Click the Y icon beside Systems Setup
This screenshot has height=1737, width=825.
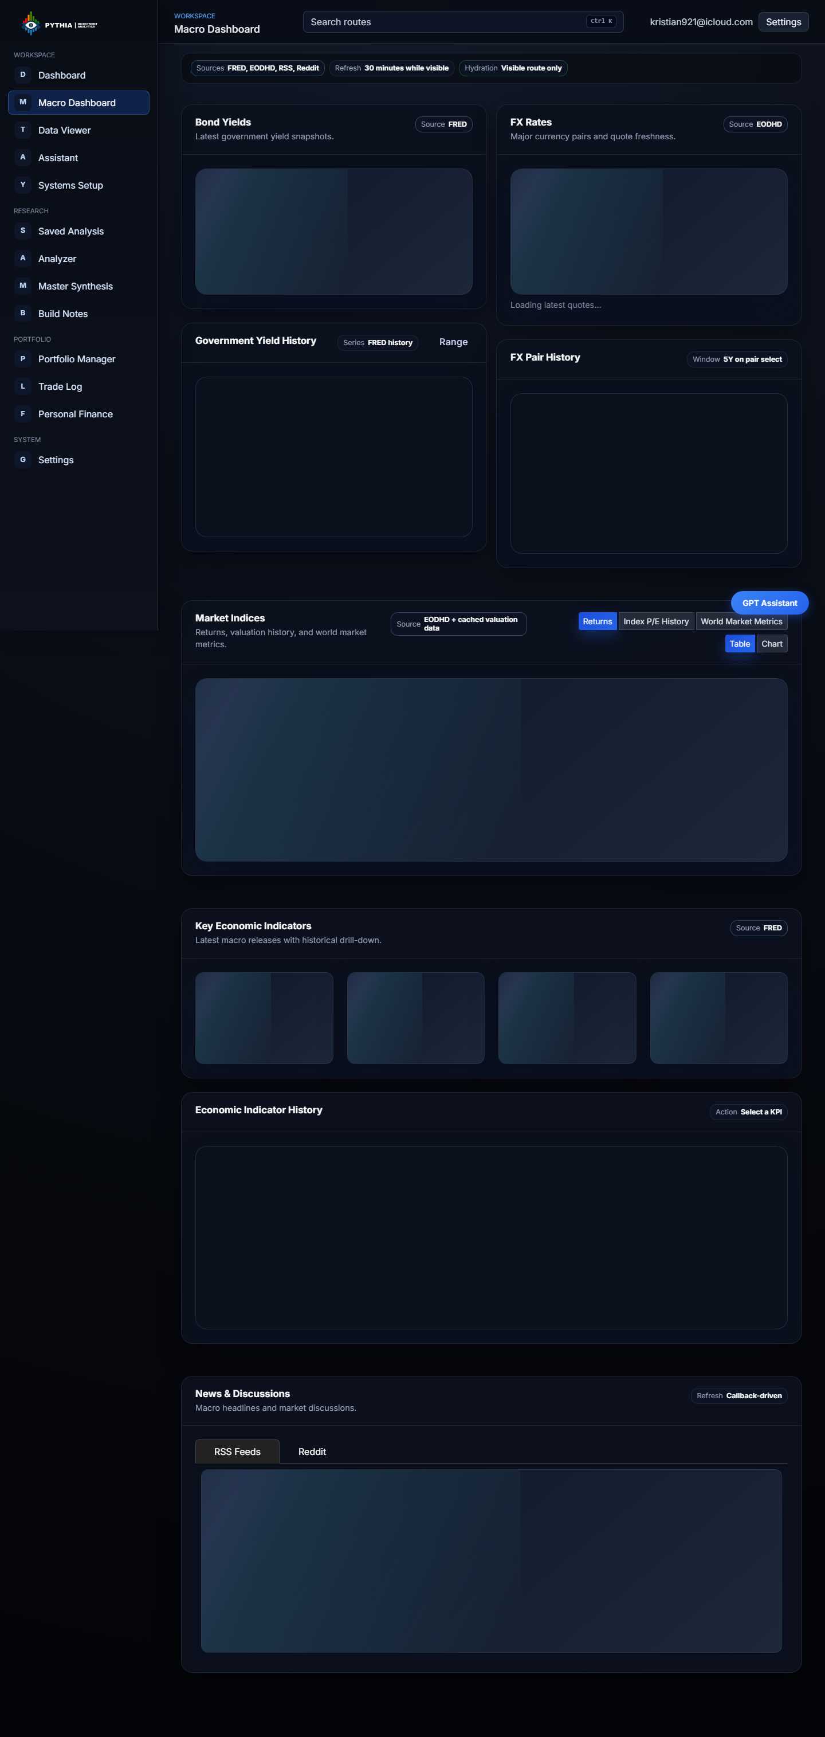click(23, 185)
